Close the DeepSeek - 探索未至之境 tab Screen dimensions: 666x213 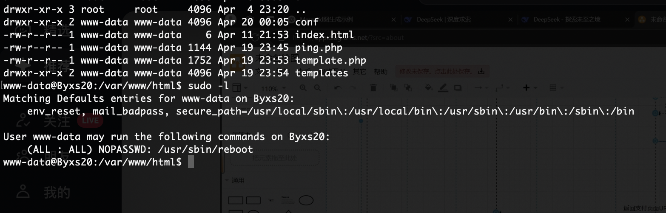click(627, 20)
